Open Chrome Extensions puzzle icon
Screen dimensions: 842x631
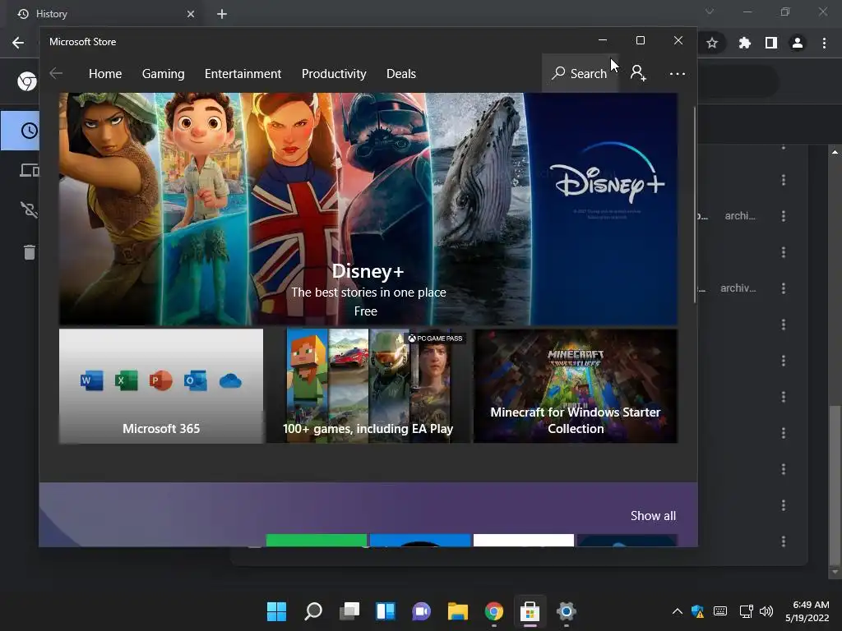[744, 43]
